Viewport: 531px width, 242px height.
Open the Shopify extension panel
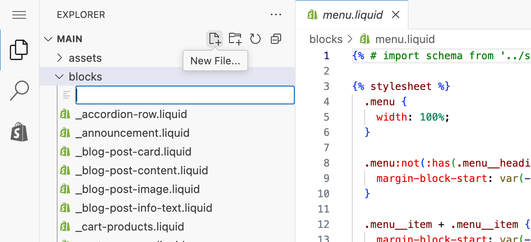pyautogui.click(x=19, y=132)
